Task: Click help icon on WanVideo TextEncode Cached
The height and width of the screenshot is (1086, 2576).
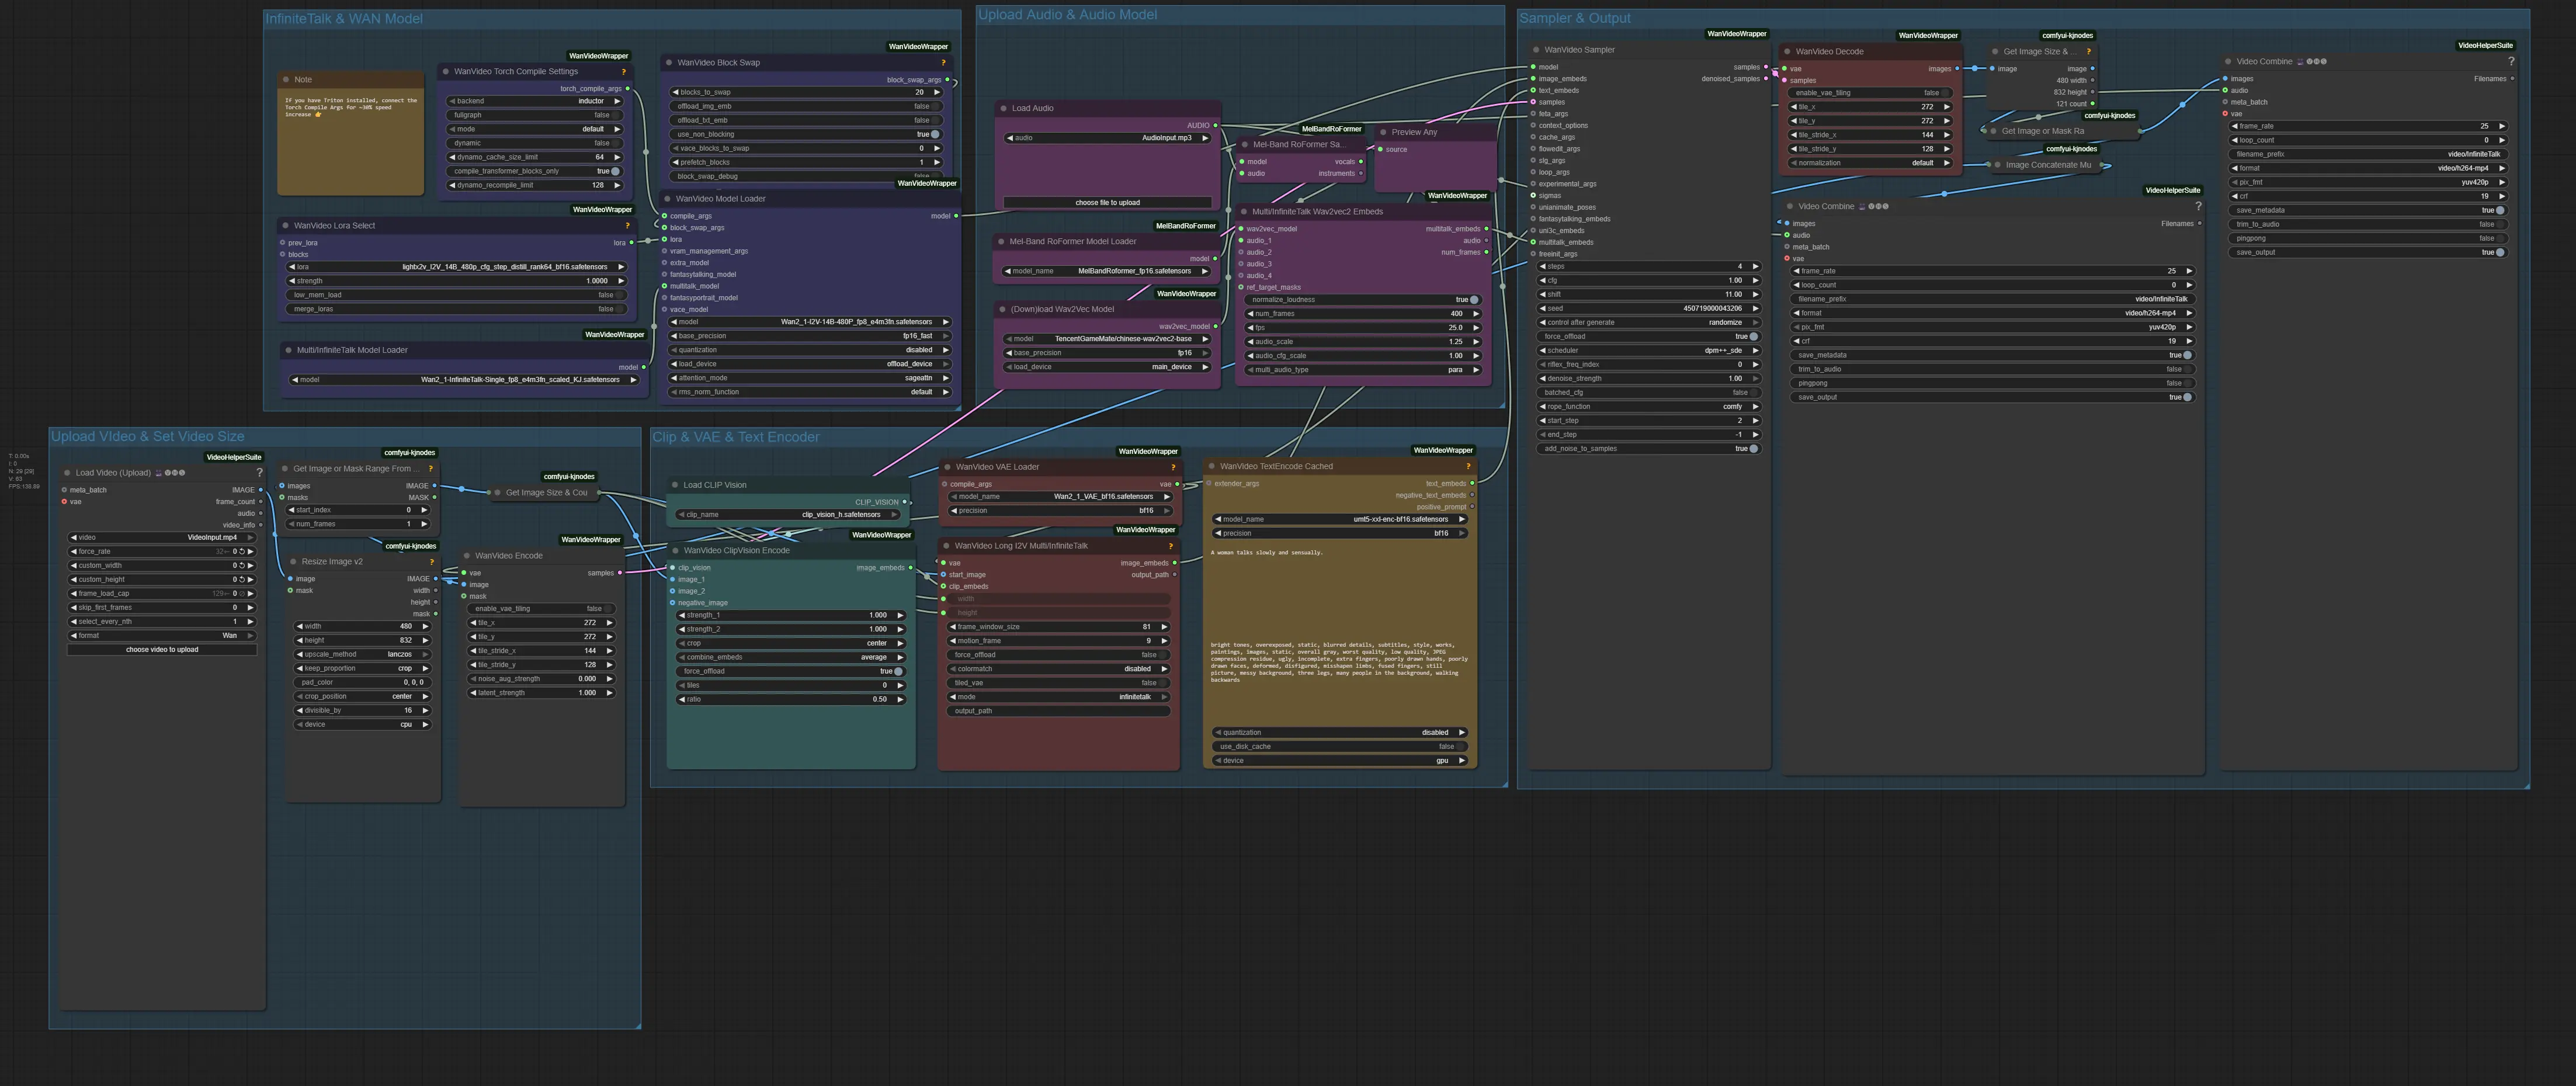Action: point(1468,467)
